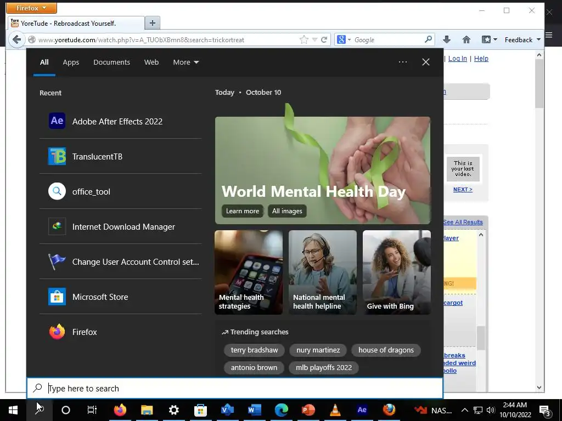The image size is (562, 421).
Task: Click the Windows Start button
Action: point(13,410)
